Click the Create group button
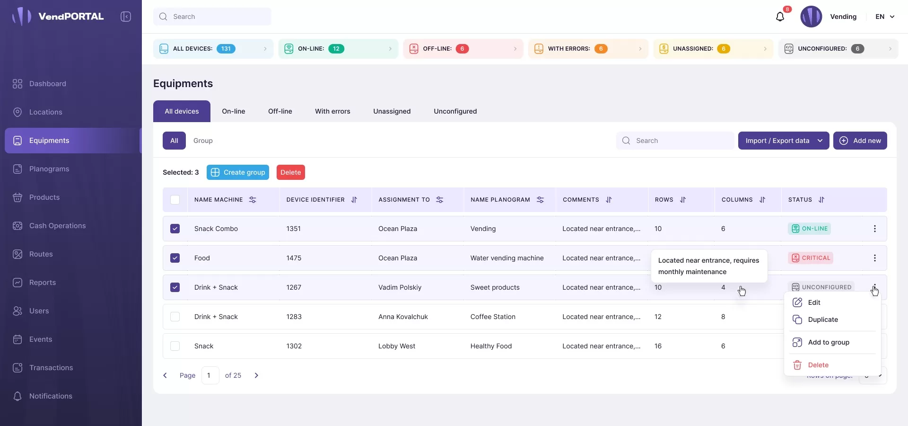This screenshot has height=426, width=908. [237, 172]
